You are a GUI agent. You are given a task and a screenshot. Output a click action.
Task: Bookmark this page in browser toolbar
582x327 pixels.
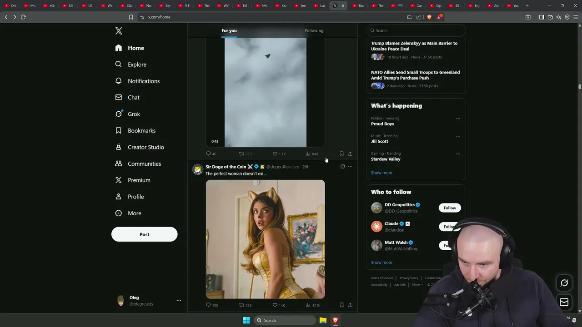coord(131,17)
